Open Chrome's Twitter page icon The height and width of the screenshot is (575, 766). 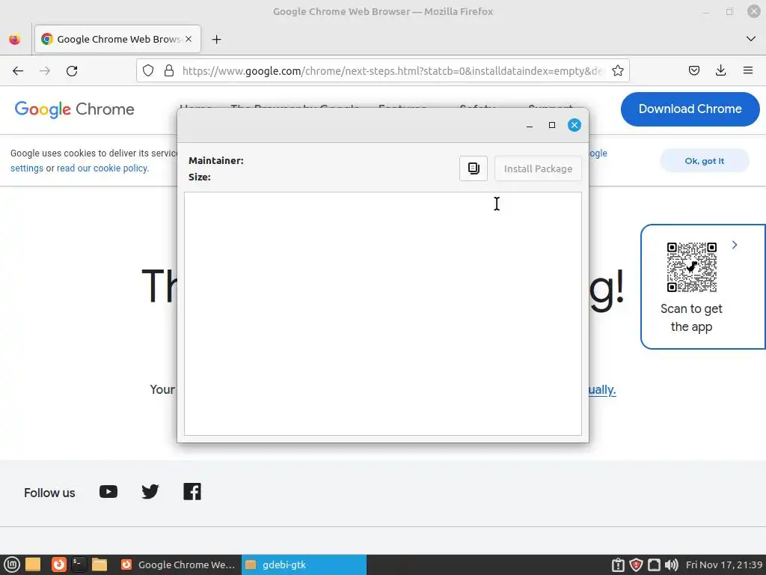150,492
